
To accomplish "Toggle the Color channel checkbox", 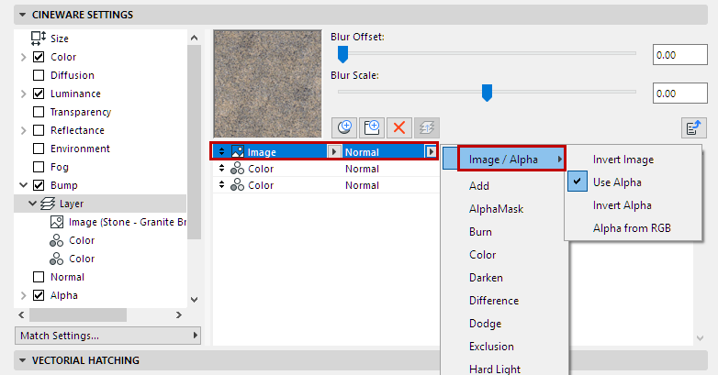I will click(x=39, y=57).
